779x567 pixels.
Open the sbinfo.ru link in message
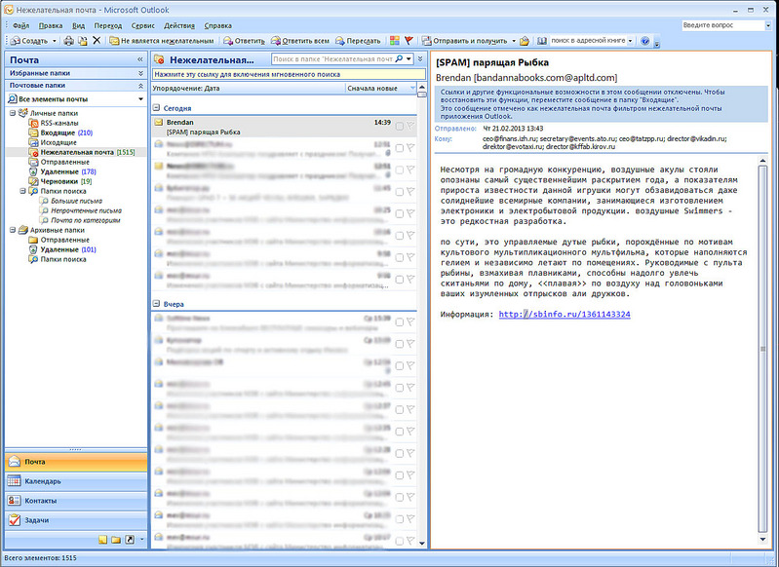pyautogui.click(x=565, y=315)
